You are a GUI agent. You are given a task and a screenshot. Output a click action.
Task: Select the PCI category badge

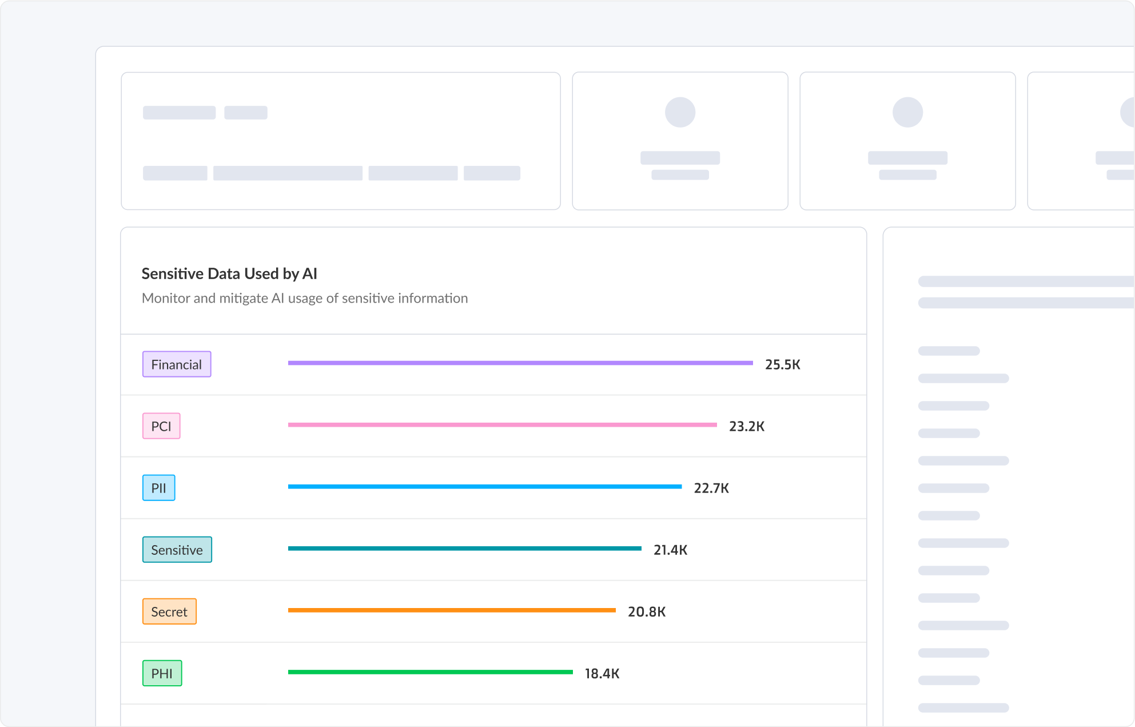[161, 426]
